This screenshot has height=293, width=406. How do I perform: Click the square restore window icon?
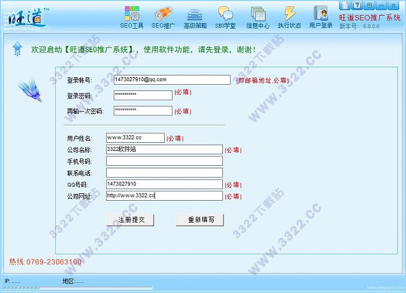(x=369, y=5)
